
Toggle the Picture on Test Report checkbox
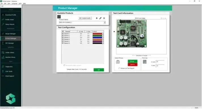119,68
